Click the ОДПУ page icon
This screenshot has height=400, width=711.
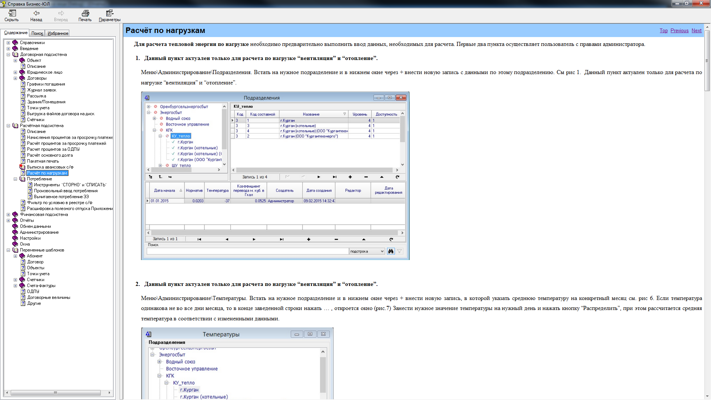point(23,291)
